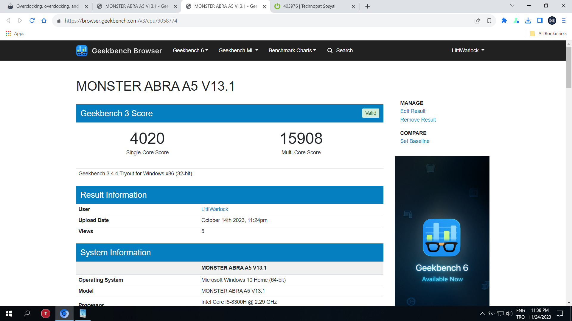This screenshot has width=572, height=321.
Task: Go to browser home page
Action: [44, 21]
